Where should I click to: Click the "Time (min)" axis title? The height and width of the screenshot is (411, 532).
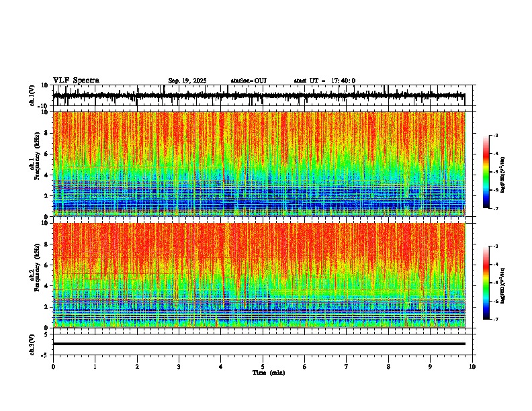point(269,373)
